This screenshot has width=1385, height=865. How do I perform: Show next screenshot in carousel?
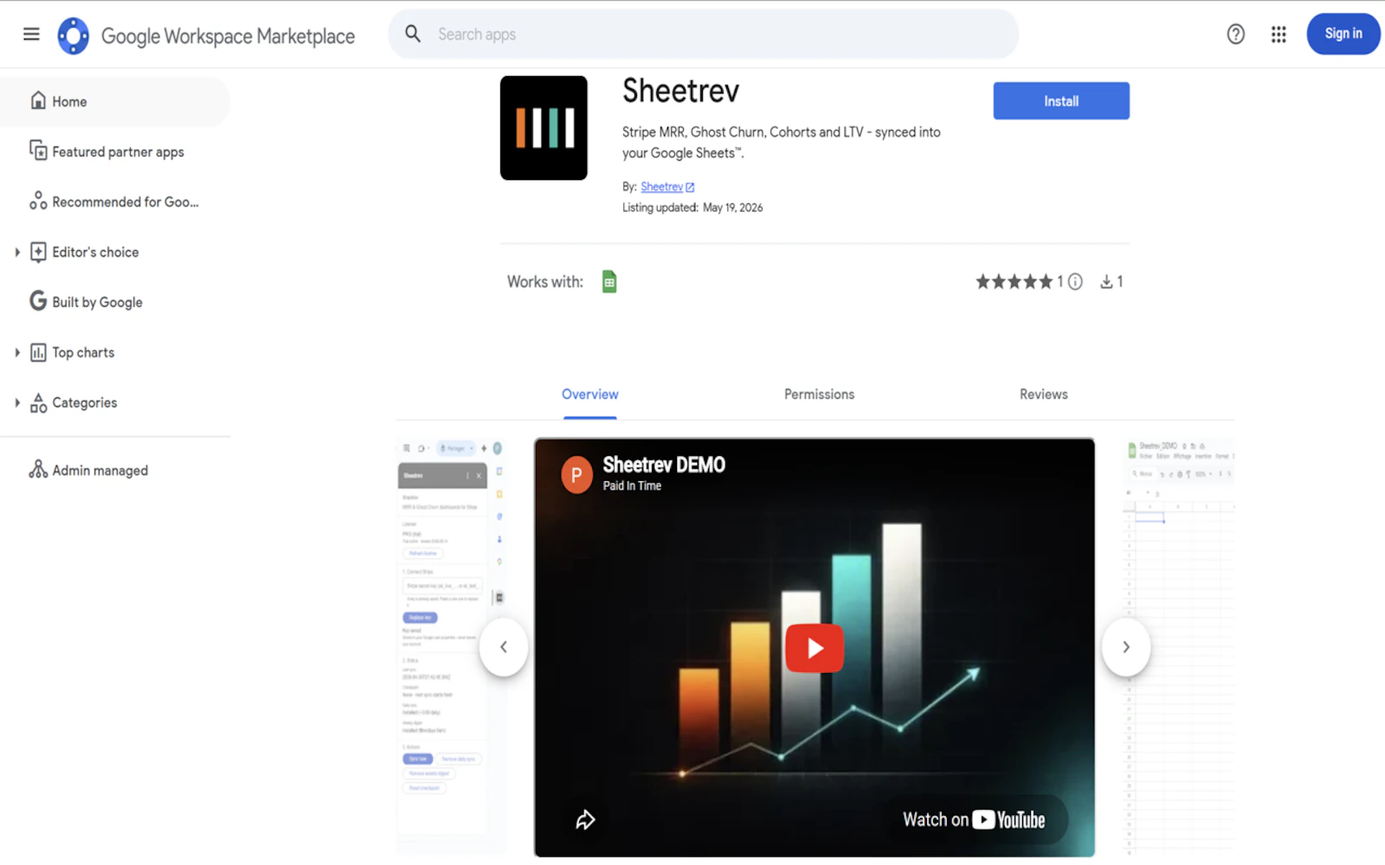click(1125, 647)
